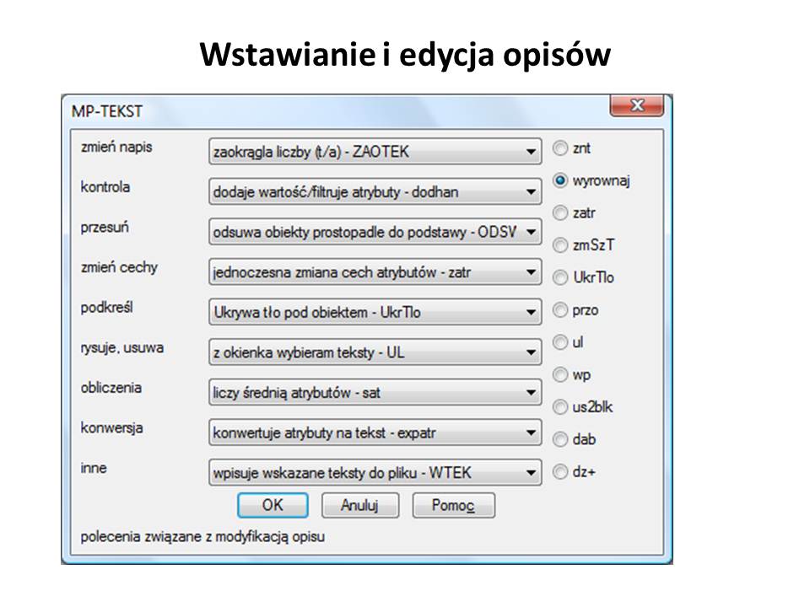The image size is (810, 607).
Task: Click the 'podkreśl' label
Action: [107, 308]
